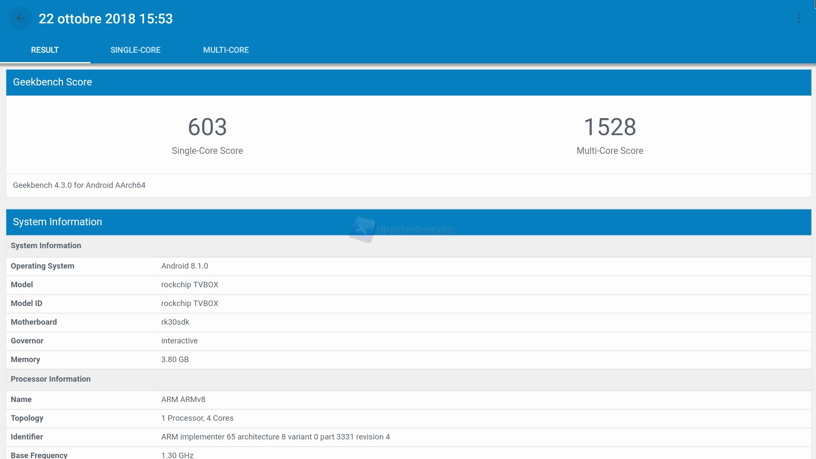This screenshot has width=816, height=459.
Task: Click the xtremehardware watermark logo
Action: 362,229
